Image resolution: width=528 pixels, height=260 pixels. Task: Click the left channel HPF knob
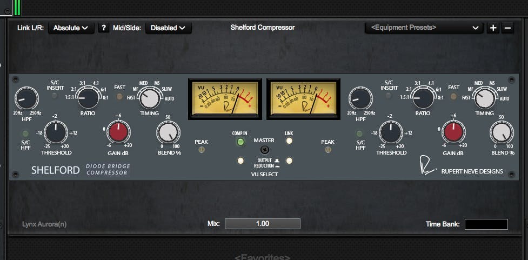pyautogui.click(x=26, y=98)
